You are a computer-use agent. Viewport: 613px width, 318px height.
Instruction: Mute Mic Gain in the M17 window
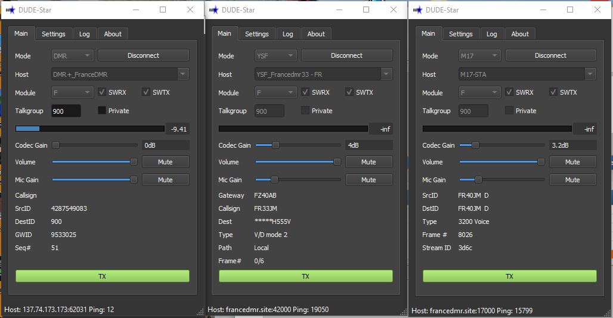click(572, 180)
